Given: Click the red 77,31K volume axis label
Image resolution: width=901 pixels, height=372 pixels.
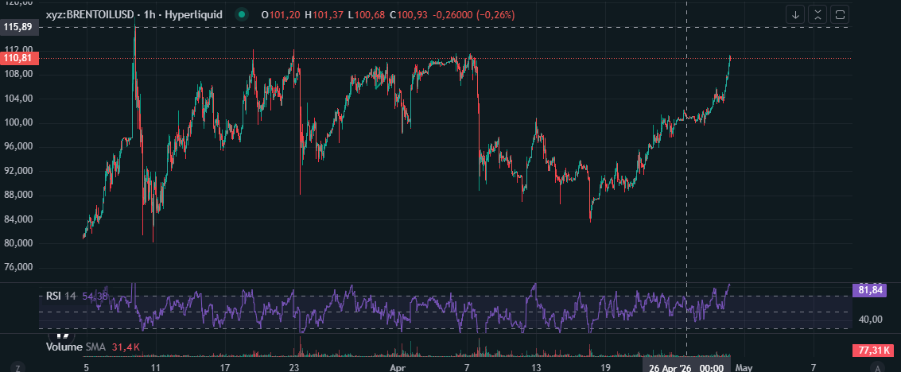Looking at the screenshot, I should (872, 351).
